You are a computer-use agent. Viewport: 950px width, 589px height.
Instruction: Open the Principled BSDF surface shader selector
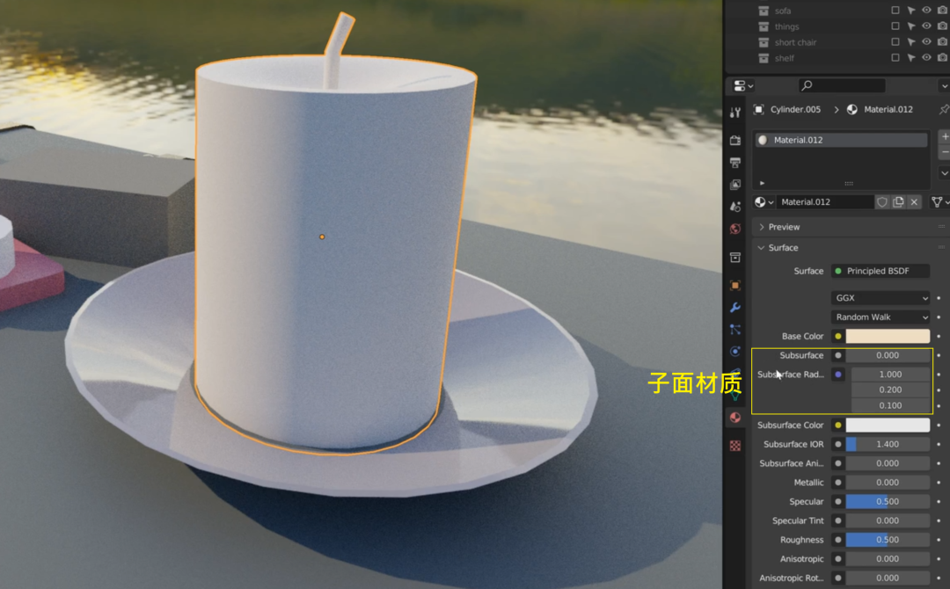(x=881, y=271)
